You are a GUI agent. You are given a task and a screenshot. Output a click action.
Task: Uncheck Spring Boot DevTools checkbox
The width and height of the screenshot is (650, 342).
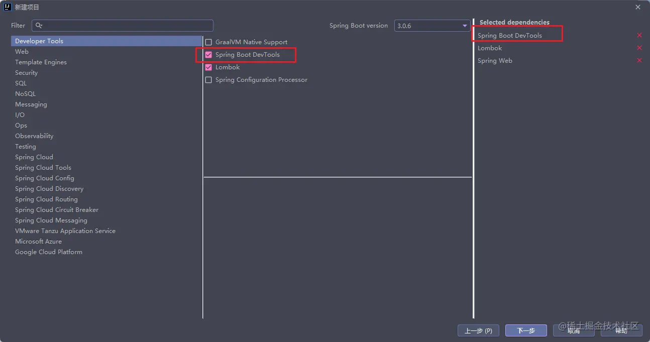tap(208, 55)
